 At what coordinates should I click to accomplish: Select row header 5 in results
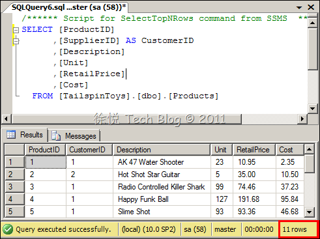point(14,212)
